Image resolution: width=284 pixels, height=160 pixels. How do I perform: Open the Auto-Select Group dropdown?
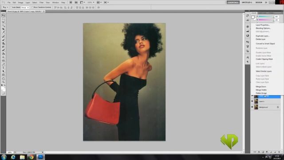point(25,8)
